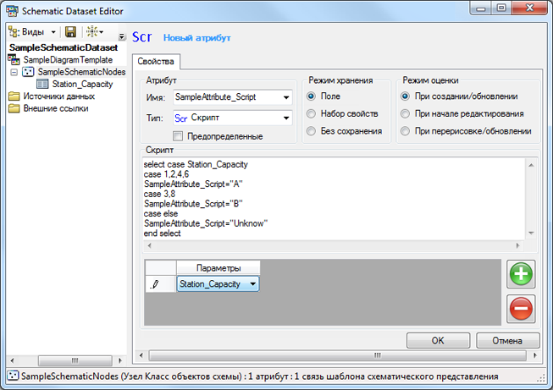Open the Виды views dropdown
This screenshot has height=390, width=553.
coord(33,31)
